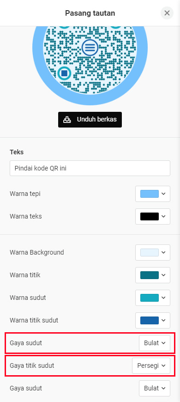Close the Pasang tautan dialog
The height and width of the screenshot is (402, 180).
pyautogui.click(x=167, y=13)
